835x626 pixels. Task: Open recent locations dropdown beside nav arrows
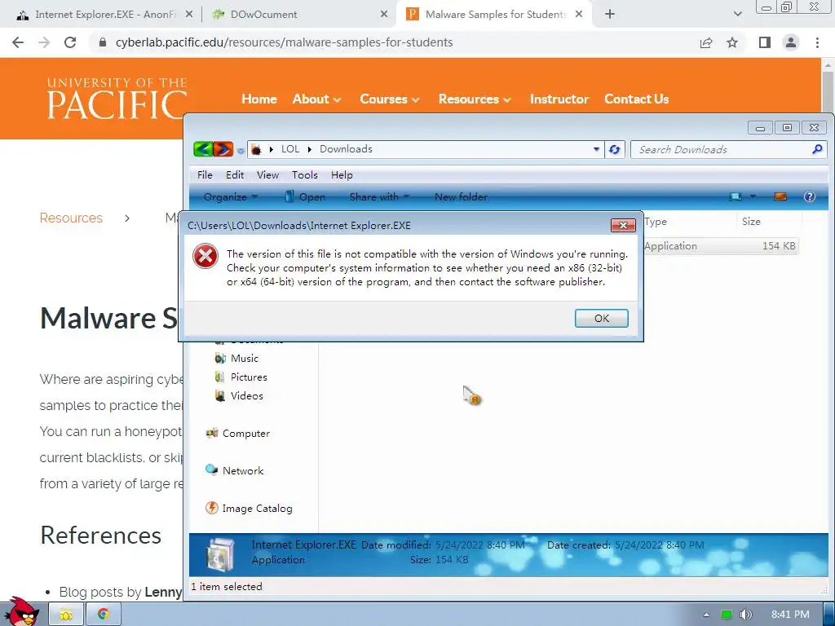point(241,151)
